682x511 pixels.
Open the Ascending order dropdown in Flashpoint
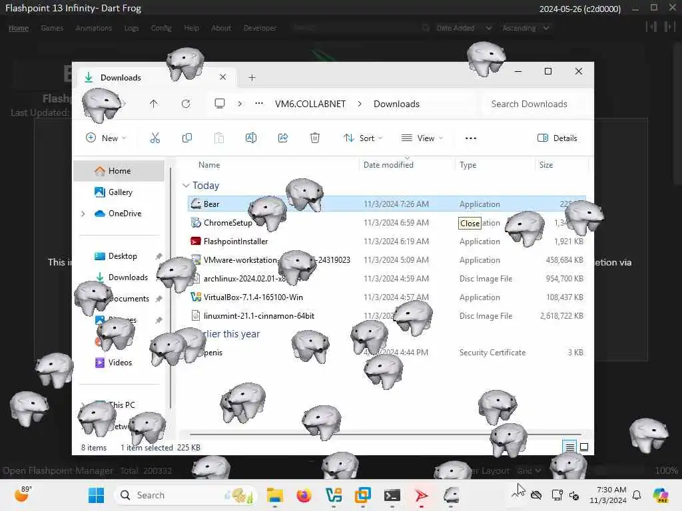(525, 28)
